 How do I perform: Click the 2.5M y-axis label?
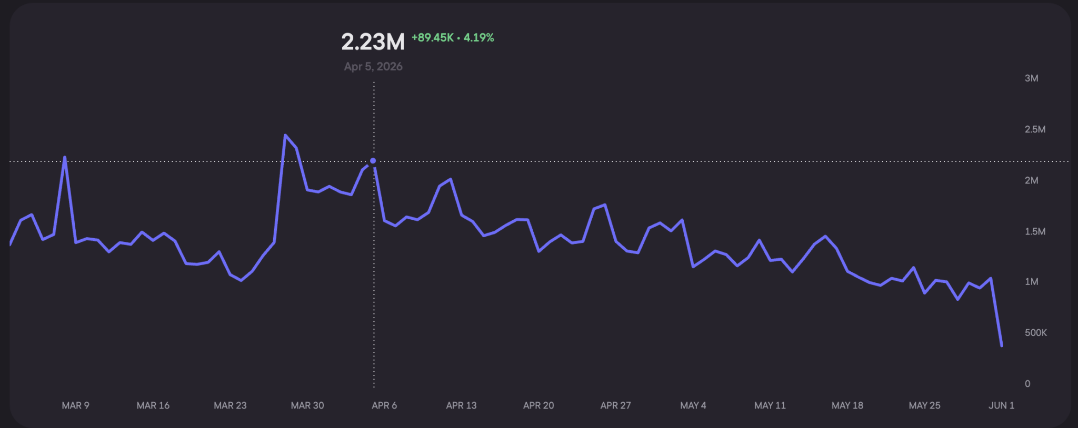pyautogui.click(x=1035, y=129)
